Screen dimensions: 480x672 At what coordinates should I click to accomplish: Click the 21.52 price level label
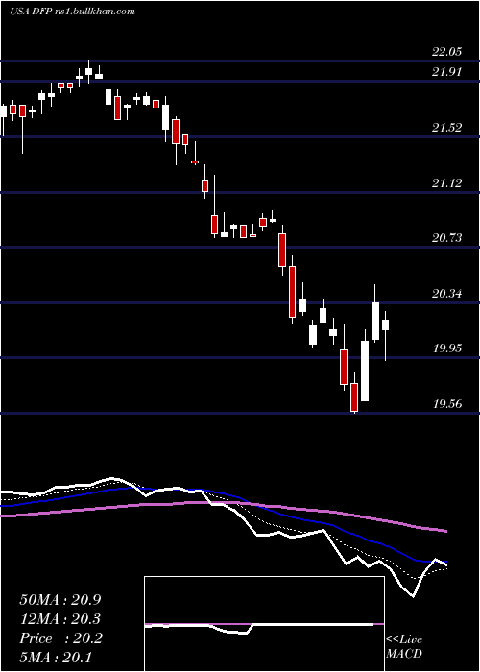coord(447,128)
